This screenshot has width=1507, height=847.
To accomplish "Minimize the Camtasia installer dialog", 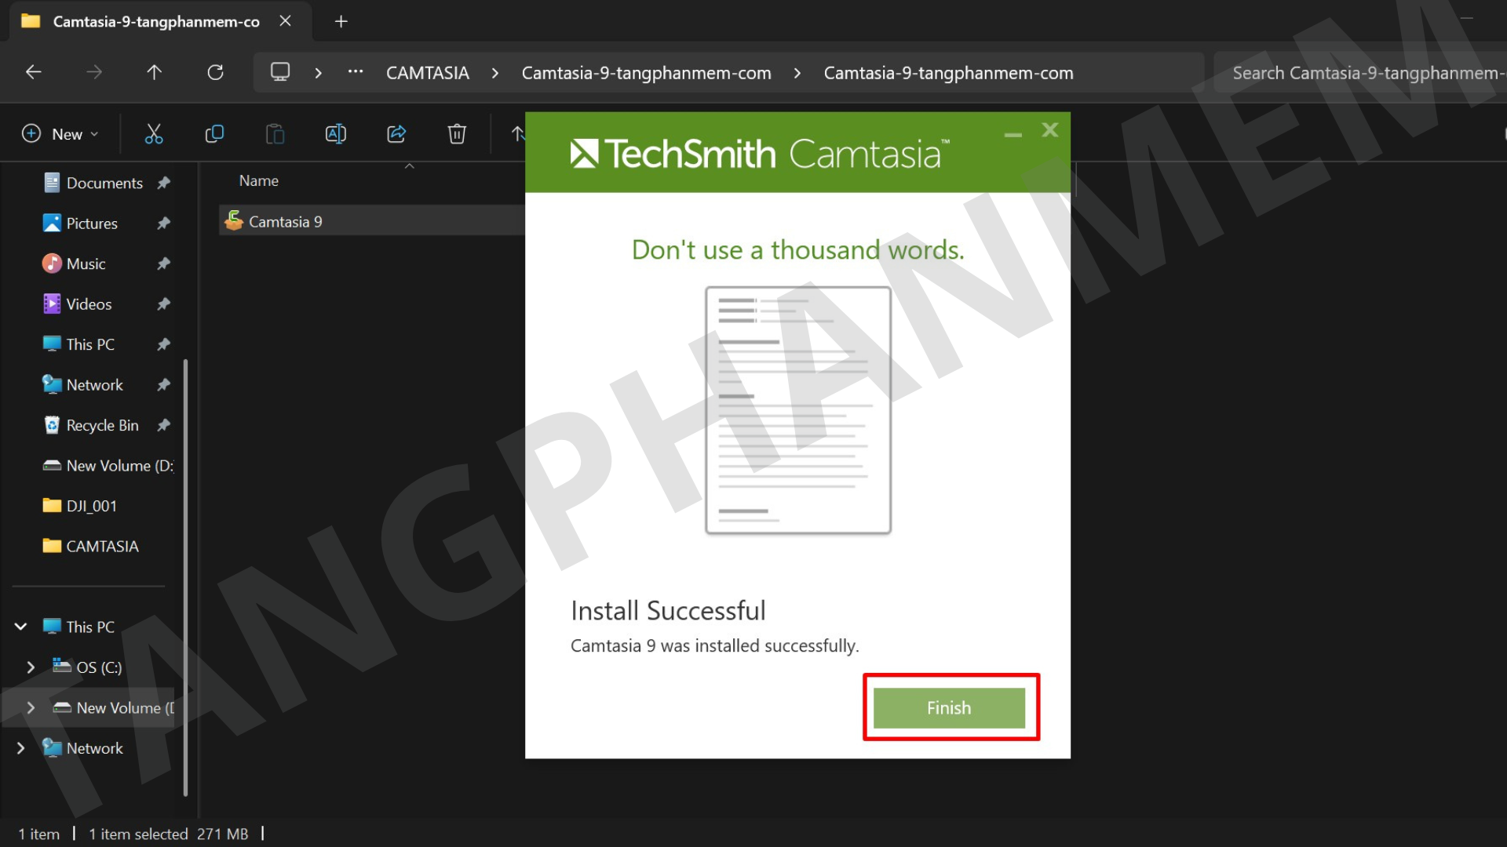I will click(1013, 133).
